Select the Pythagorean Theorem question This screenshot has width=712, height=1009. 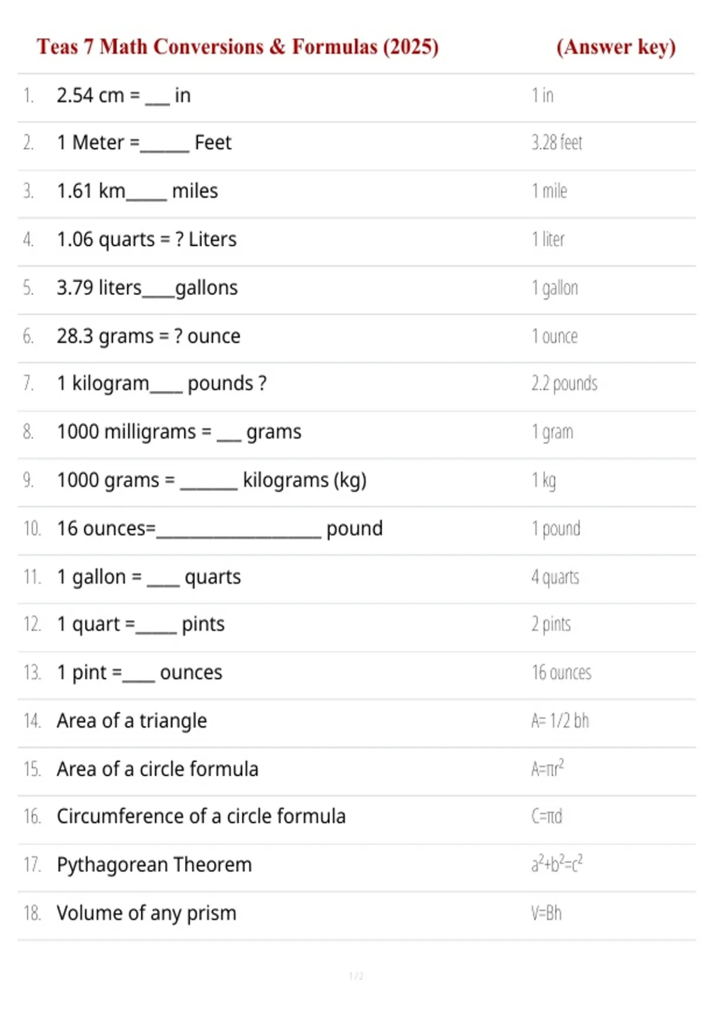tap(154, 865)
